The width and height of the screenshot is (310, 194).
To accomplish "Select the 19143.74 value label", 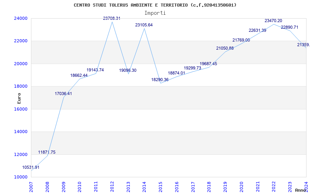I will (95, 70).
